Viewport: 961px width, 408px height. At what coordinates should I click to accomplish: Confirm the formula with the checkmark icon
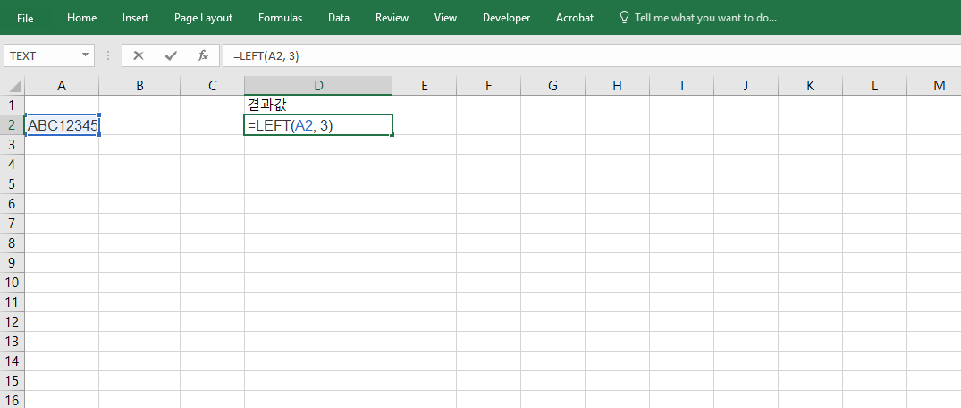coord(171,55)
